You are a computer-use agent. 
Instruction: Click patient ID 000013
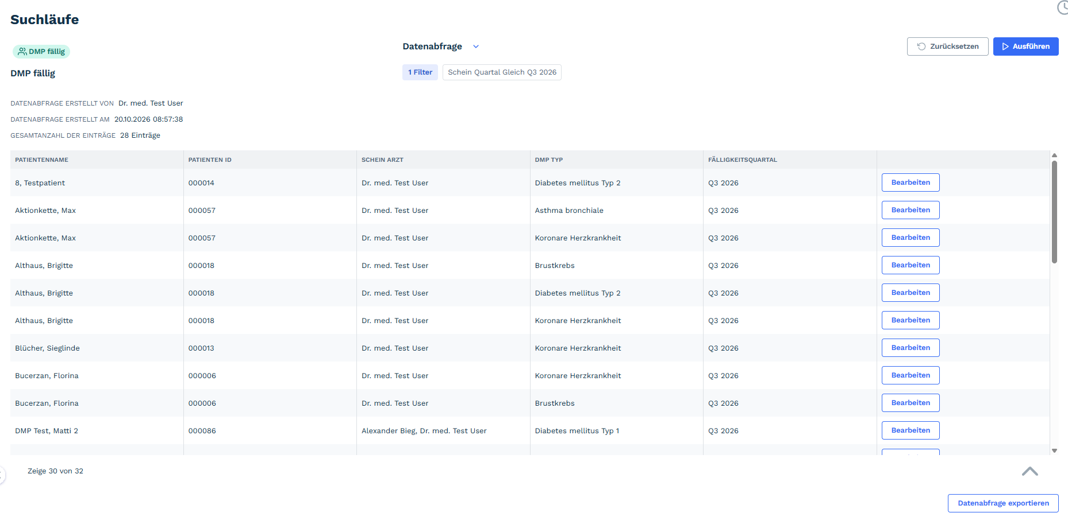tap(201, 348)
